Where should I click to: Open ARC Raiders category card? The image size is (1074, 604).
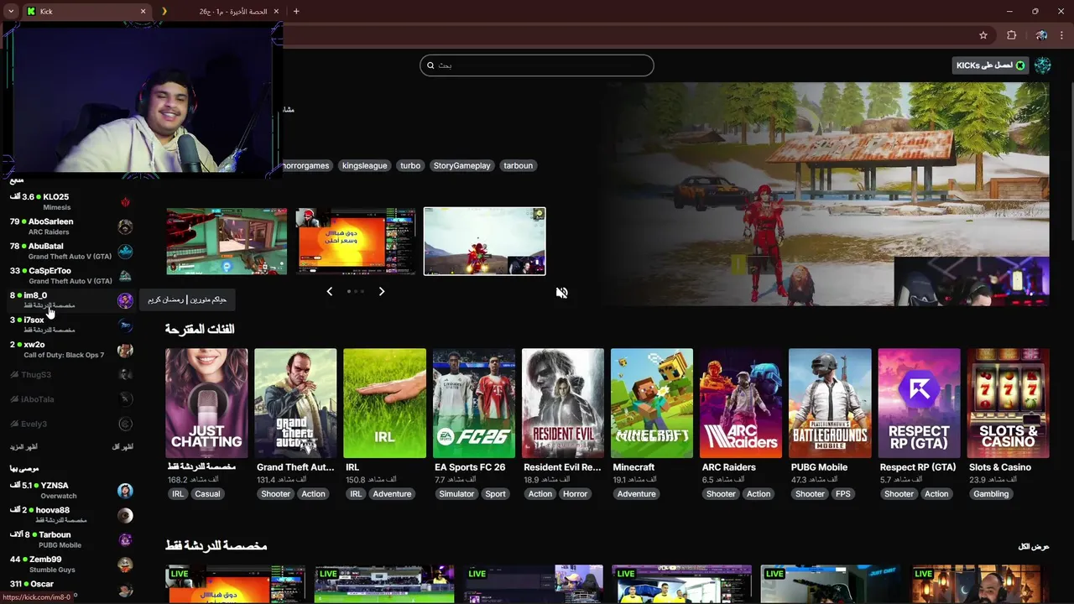pyautogui.click(x=741, y=404)
